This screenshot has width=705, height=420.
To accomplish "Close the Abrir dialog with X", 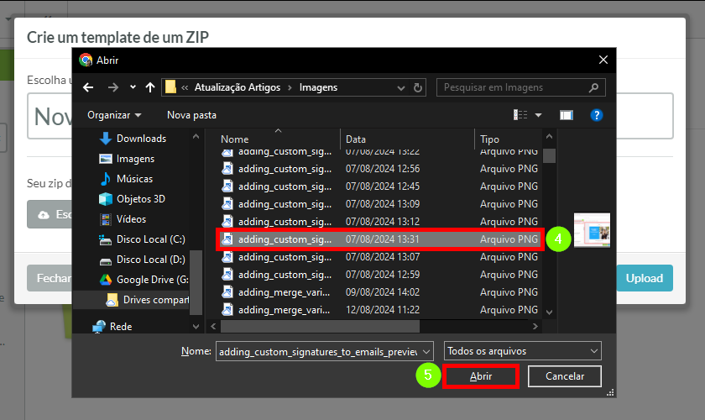I will click(603, 60).
